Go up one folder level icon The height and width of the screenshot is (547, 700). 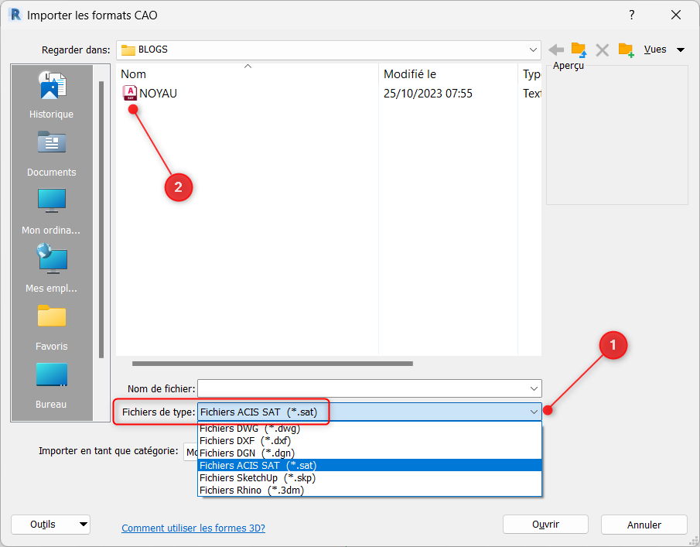coord(579,50)
